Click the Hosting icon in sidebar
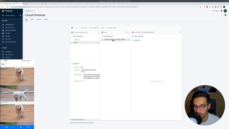Image resolution: width=229 pixels, height=129 pixels. pyautogui.click(x=3, y=36)
